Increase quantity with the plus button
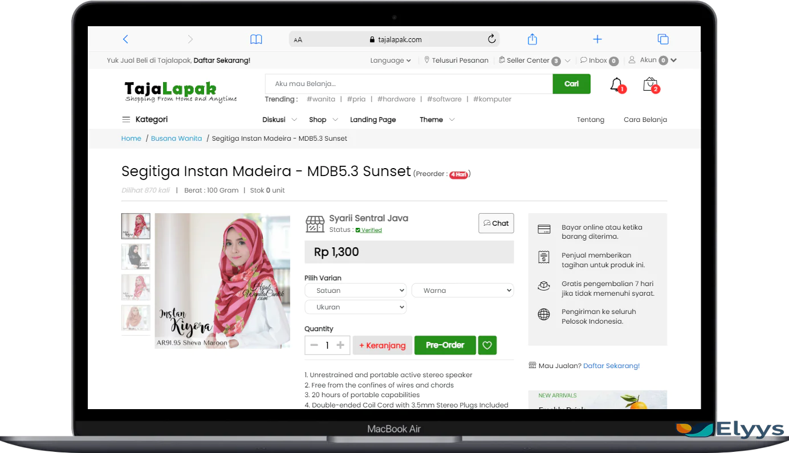The width and height of the screenshot is (789, 453). (x=340, y=345)
